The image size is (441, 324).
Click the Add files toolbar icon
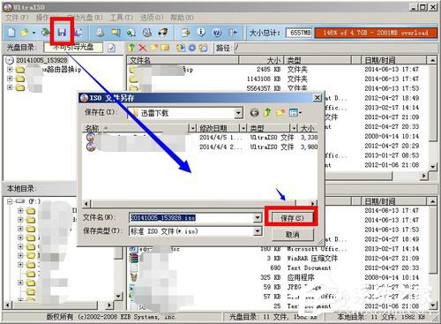coord(185,33)
